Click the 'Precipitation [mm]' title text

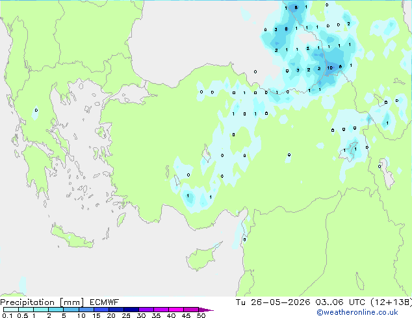(42, 302)
